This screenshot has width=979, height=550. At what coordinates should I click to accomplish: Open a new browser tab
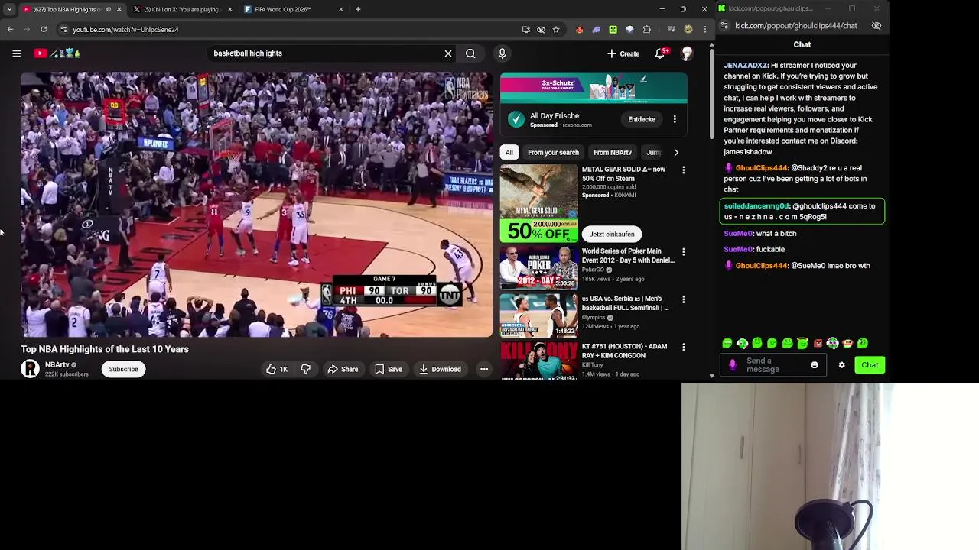point(358,9)
